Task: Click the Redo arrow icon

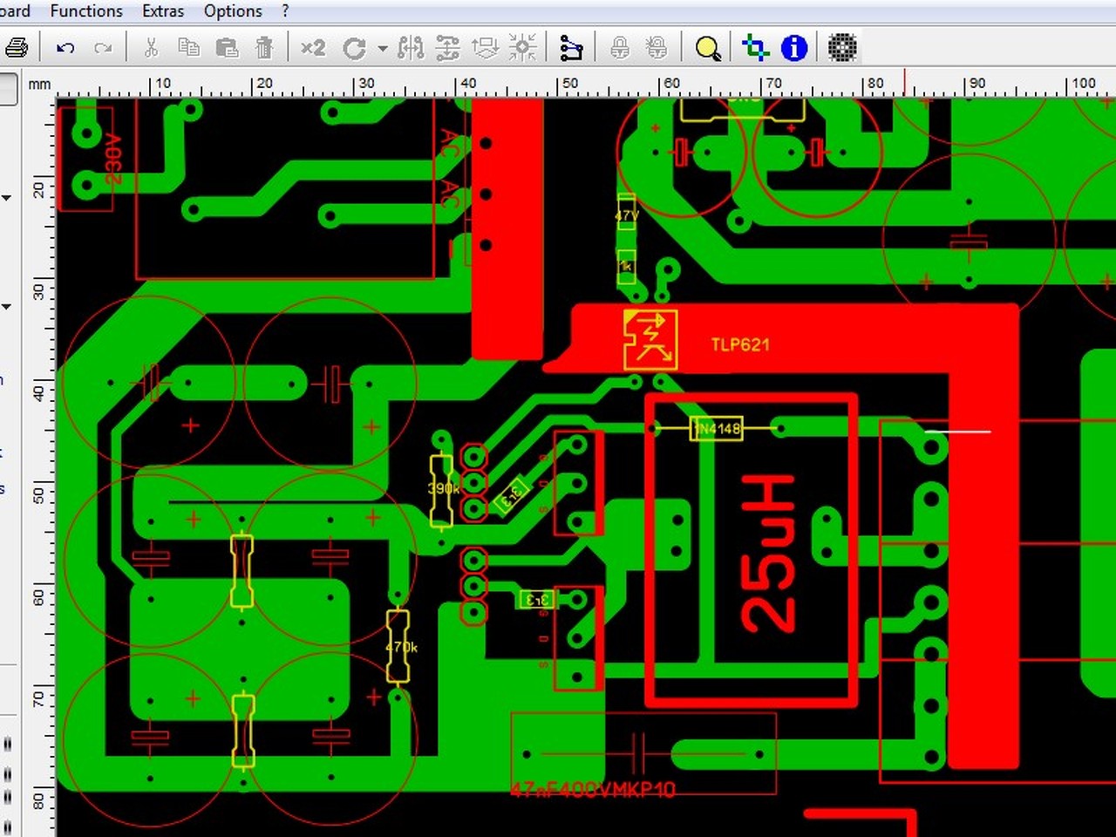Action: tap(103, 48)
